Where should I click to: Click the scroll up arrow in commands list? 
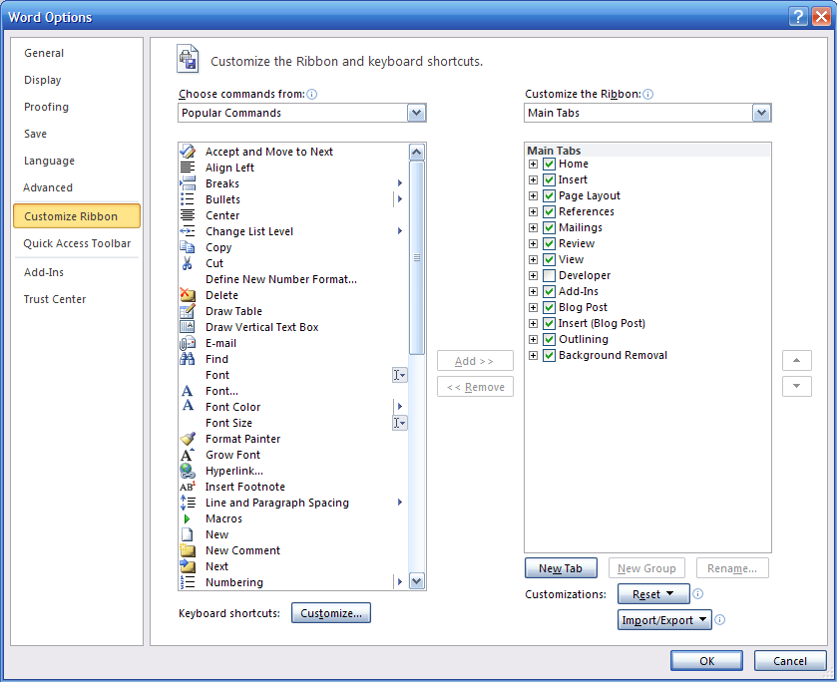tap(417, 153)
